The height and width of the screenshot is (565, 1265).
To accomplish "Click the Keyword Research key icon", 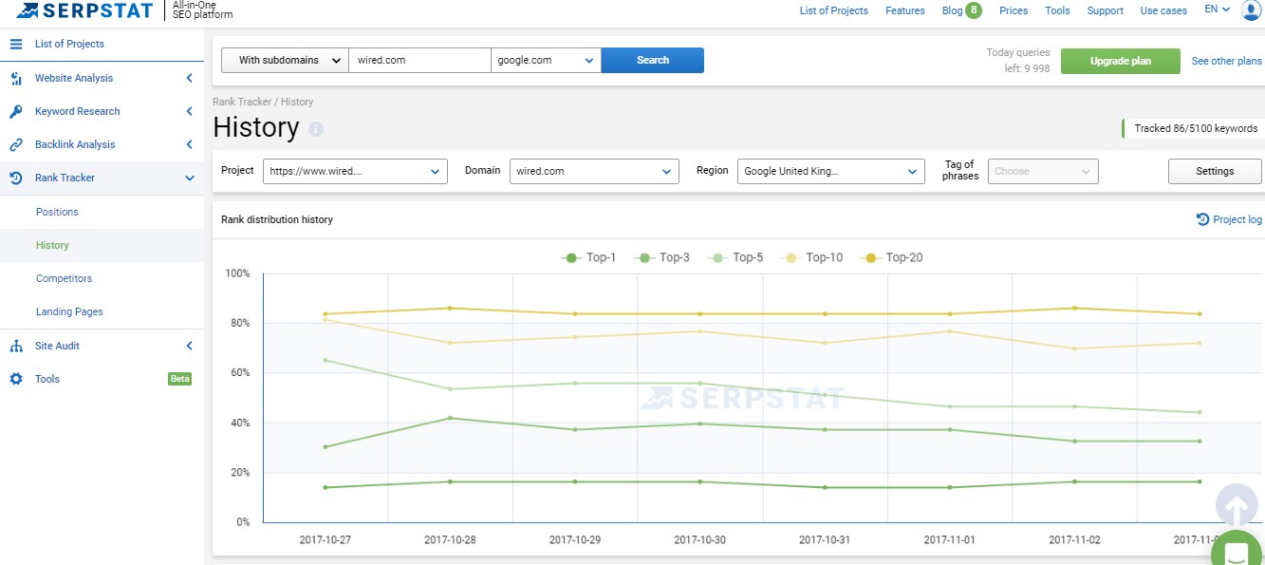I will 16,111.
